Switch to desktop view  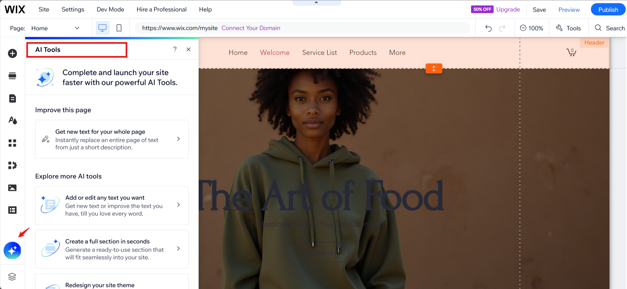click(x=103, y=28)
